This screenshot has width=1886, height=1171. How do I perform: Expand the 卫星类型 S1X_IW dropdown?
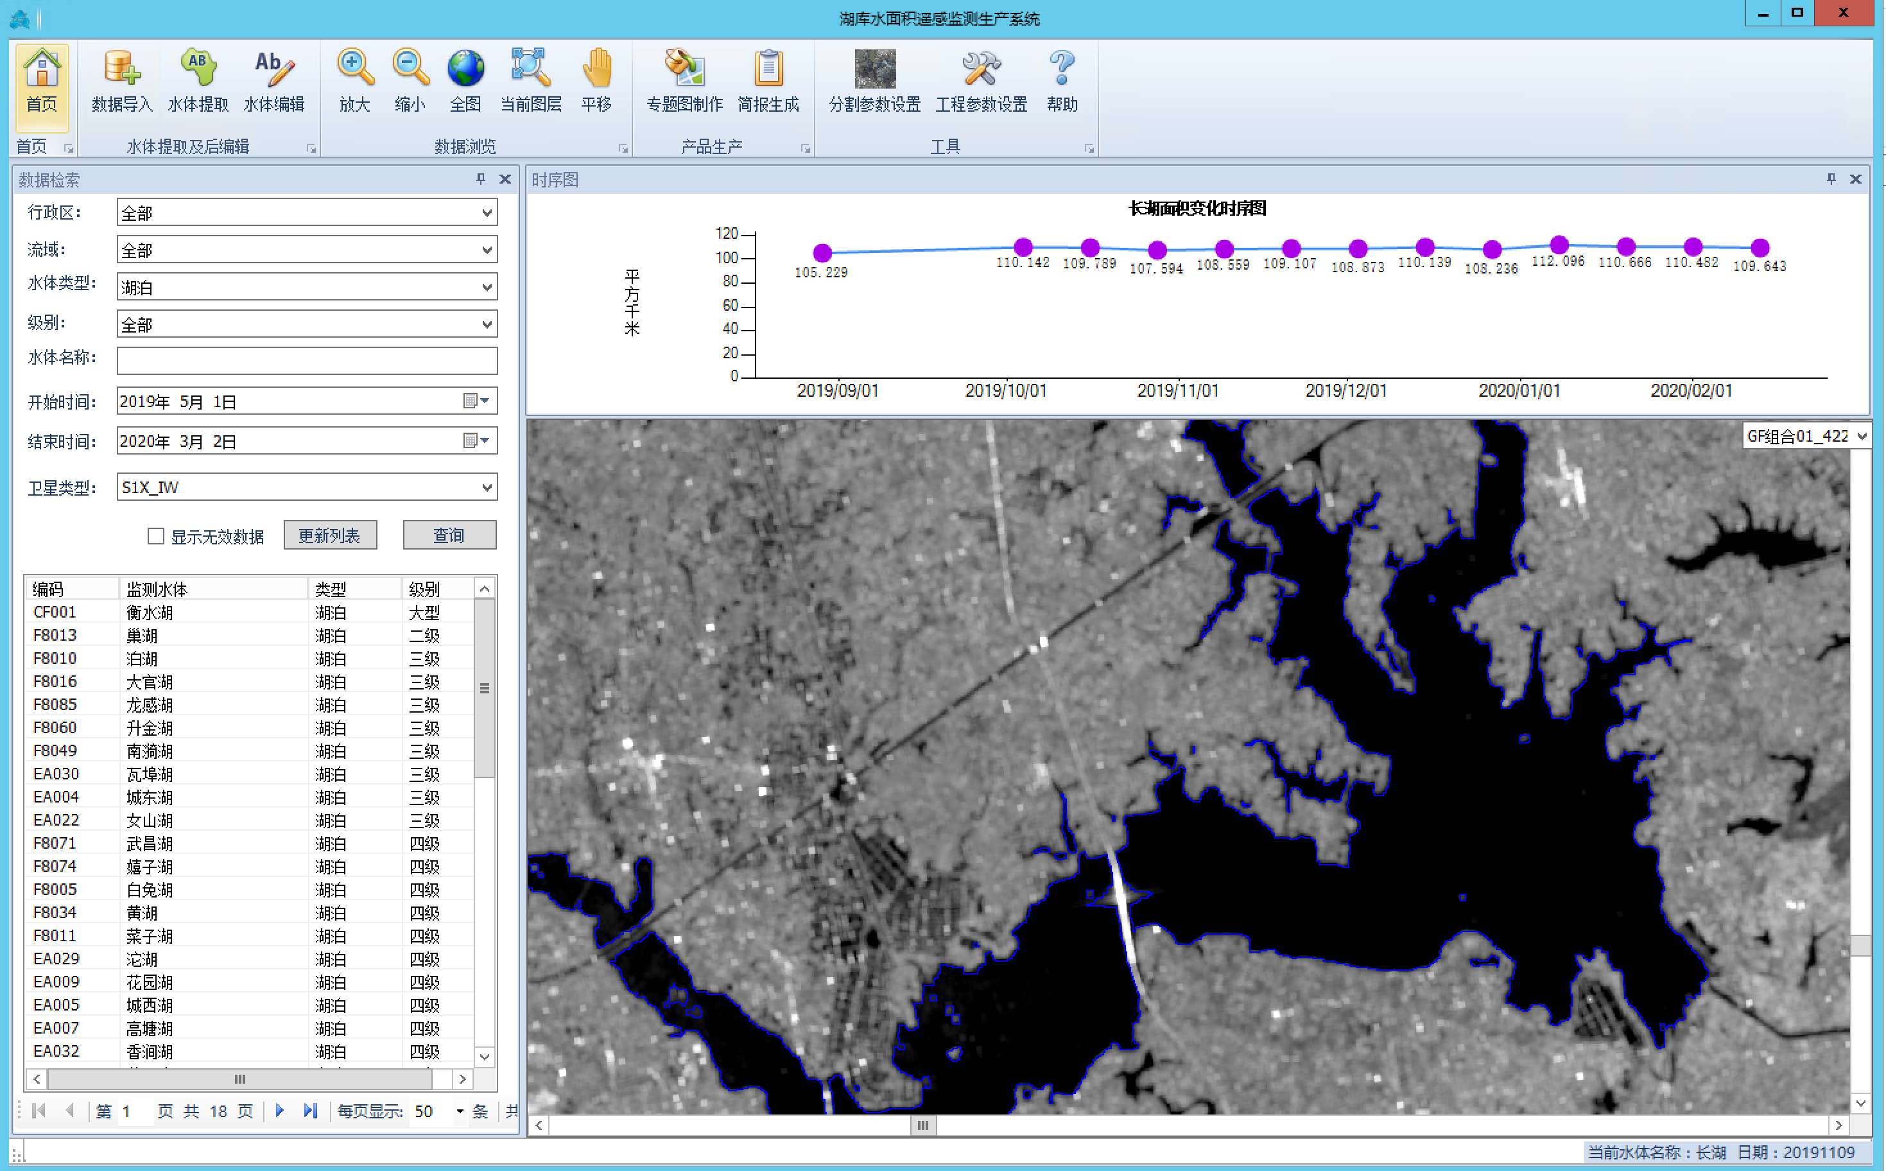click(x=486, y=487)
